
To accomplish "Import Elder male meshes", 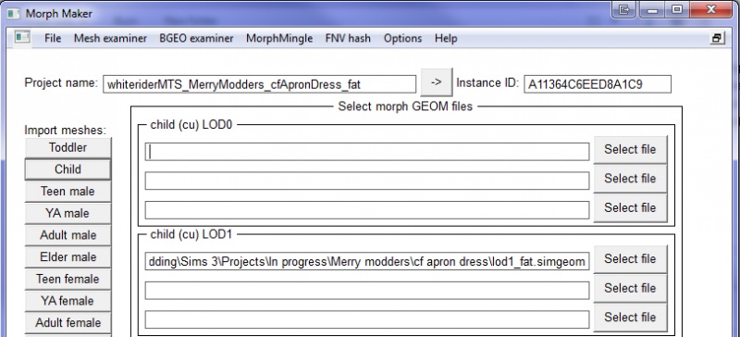I will (68, 257).
